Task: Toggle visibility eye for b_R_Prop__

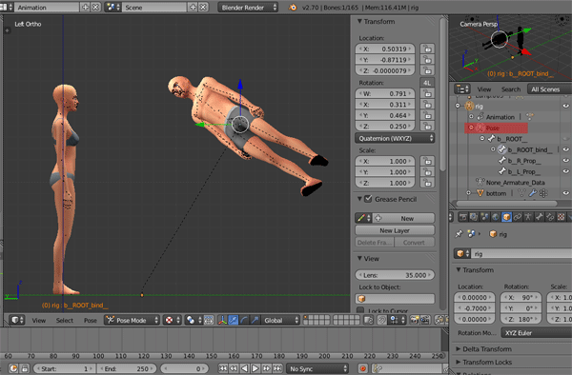Action: click(x=565, y=161)
